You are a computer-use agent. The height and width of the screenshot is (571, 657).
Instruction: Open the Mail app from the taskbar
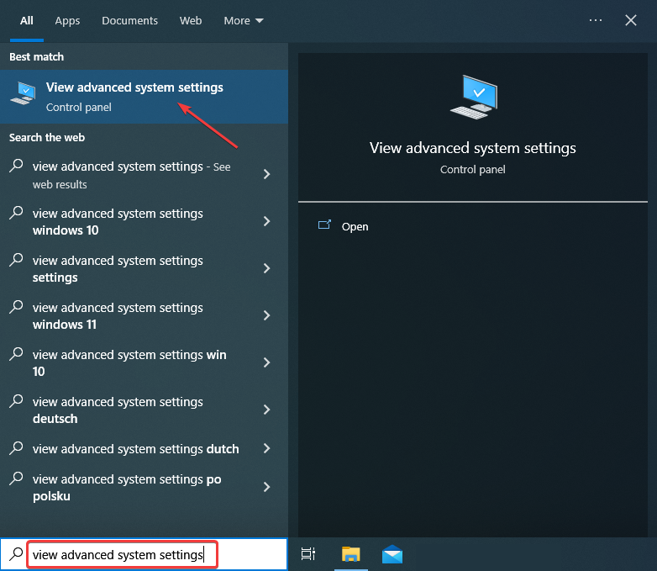392,554
